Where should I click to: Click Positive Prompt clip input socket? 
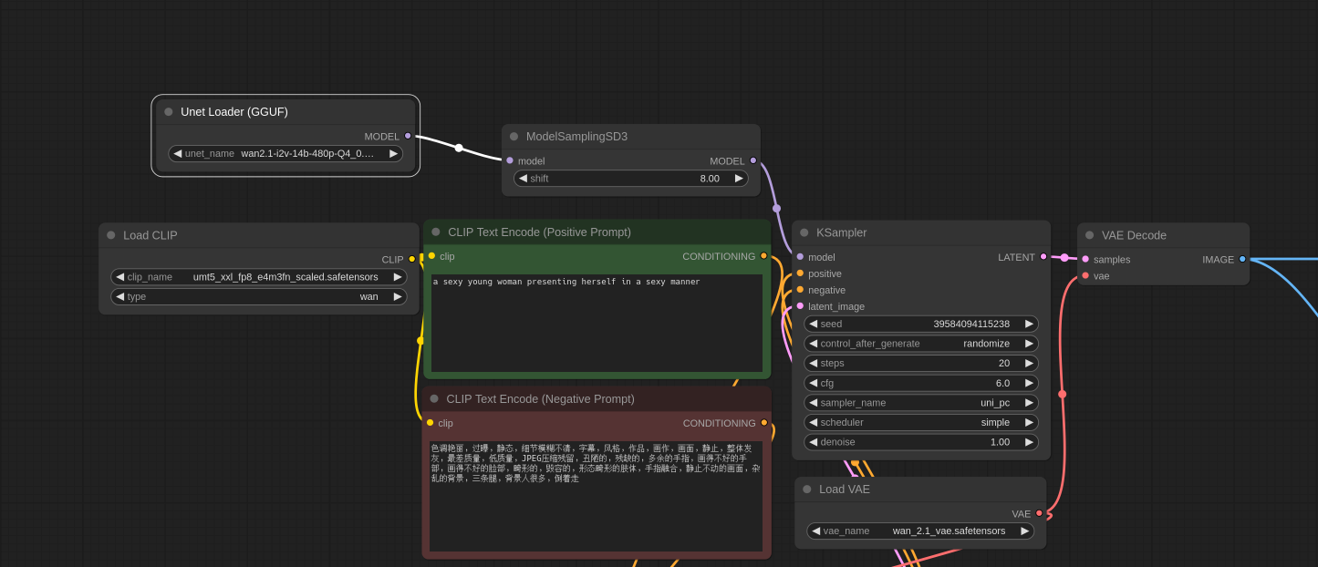point(431,256)
